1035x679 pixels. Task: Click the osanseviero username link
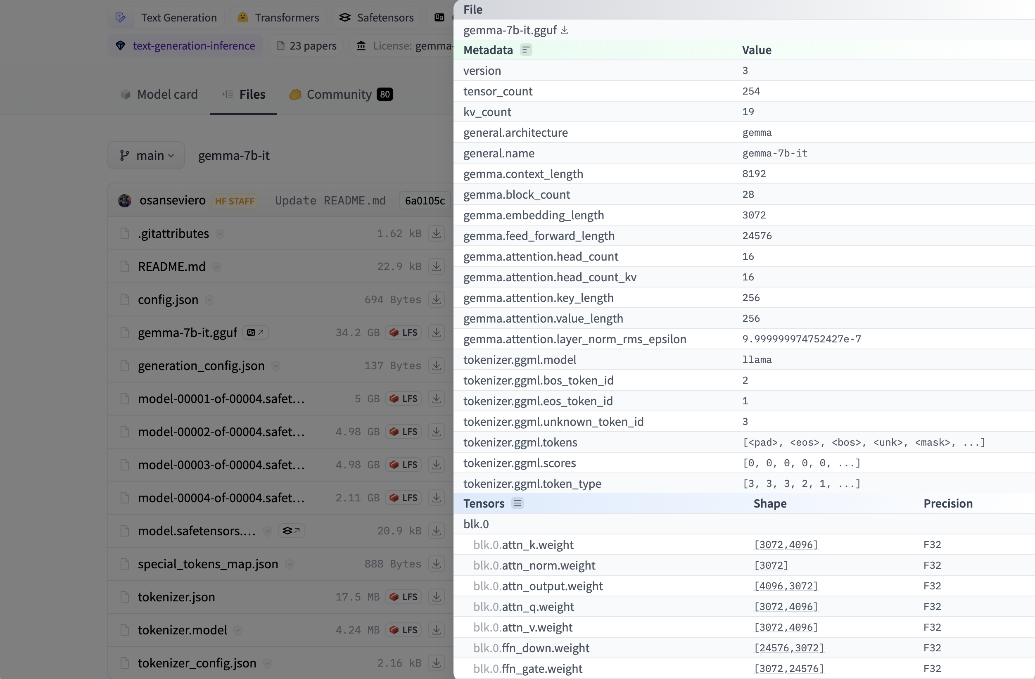click(x=172, y=201)
